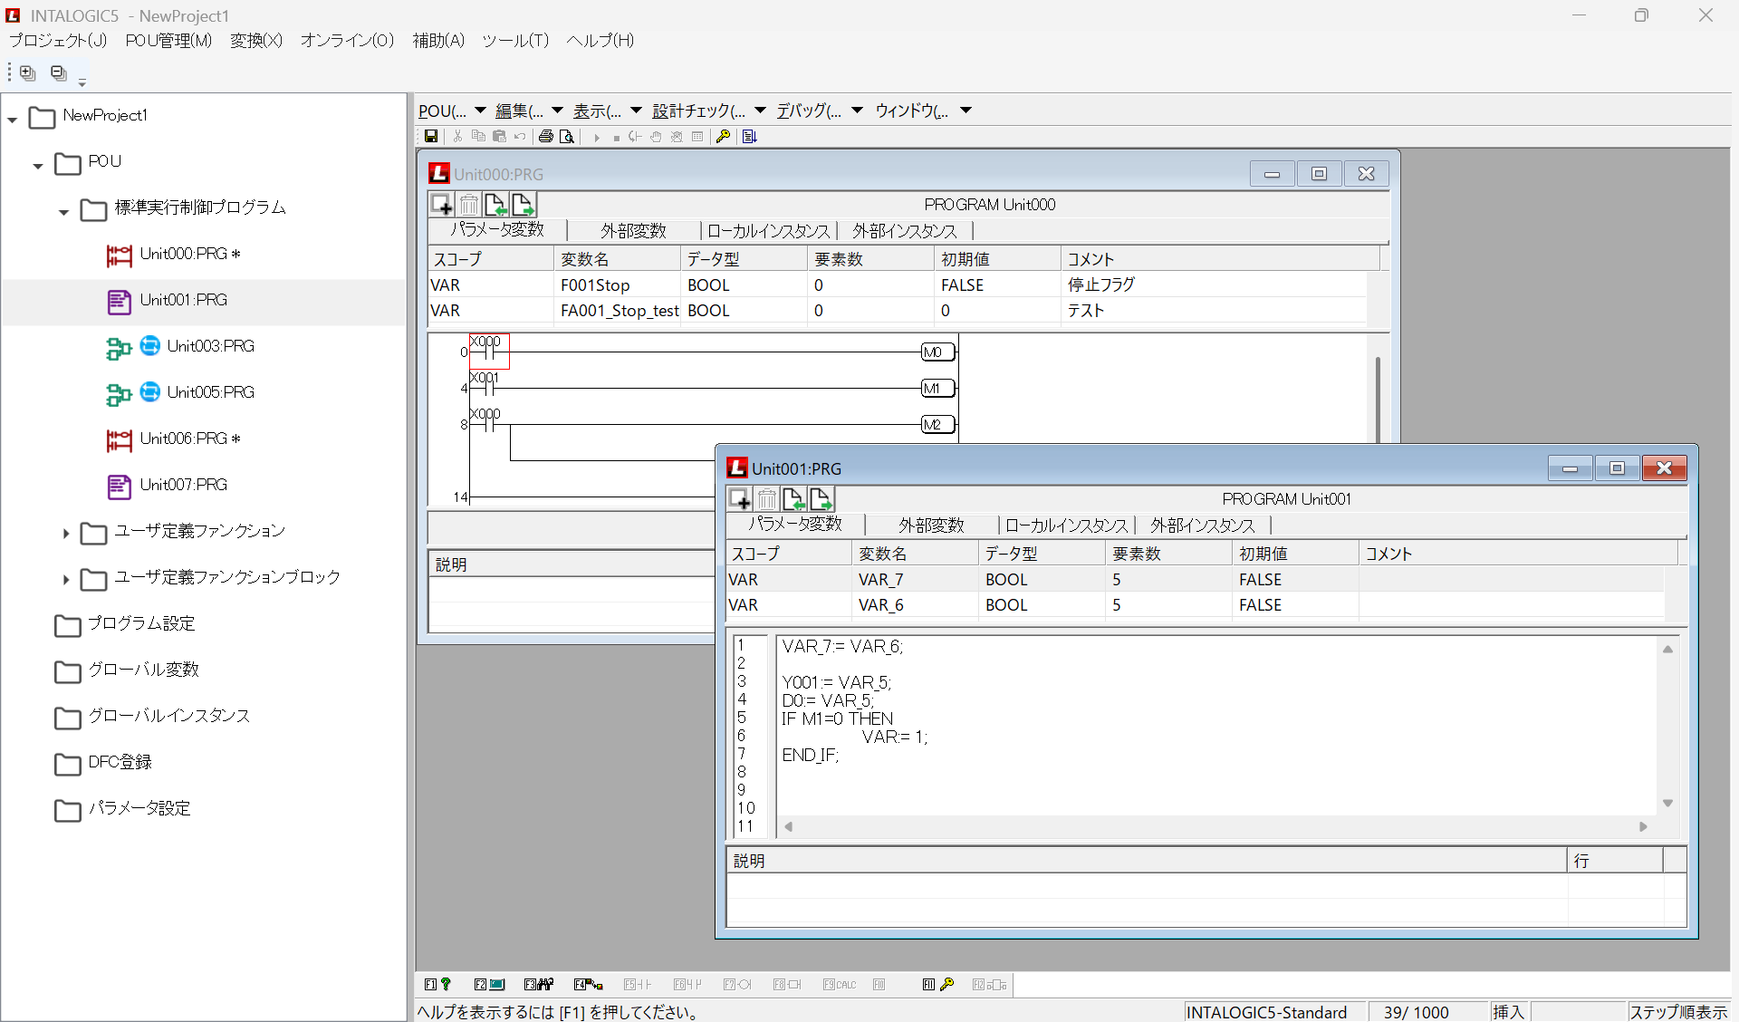Click the Save icon in the editor toolbar
The image size is (1739, 1022).
(432, 136)
